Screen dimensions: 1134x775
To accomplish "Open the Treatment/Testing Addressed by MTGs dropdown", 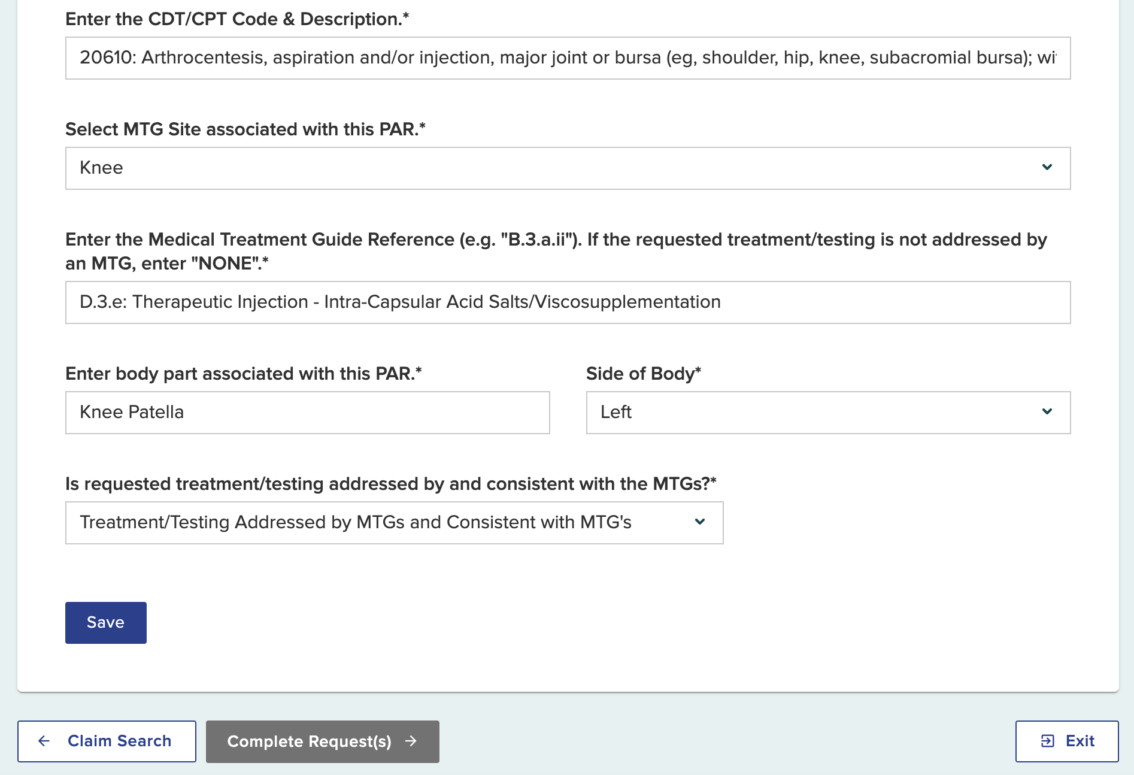I will pos(393,523).
